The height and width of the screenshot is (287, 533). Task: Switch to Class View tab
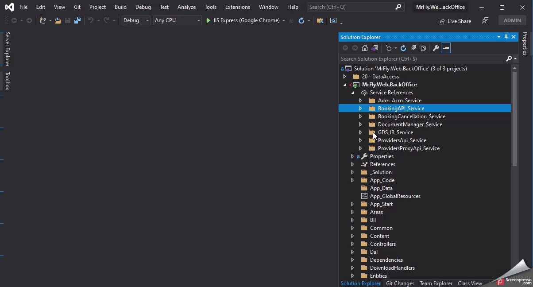tap(470, 283)
